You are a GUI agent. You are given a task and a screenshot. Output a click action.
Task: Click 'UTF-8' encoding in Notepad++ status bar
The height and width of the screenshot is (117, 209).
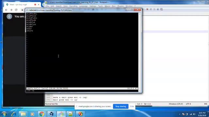[x=188, y=104]
